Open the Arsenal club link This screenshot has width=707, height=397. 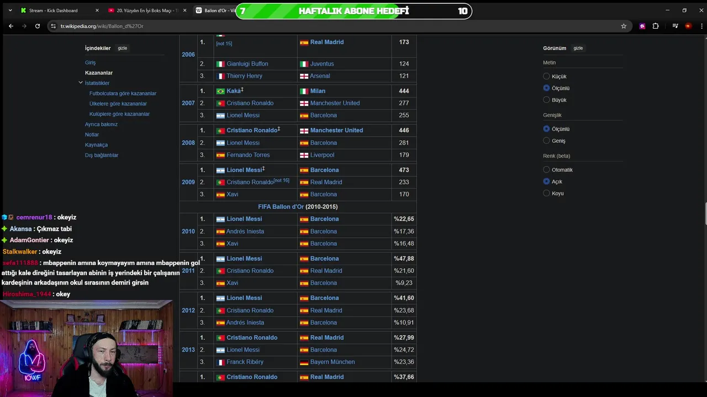(x=320, y=76)
